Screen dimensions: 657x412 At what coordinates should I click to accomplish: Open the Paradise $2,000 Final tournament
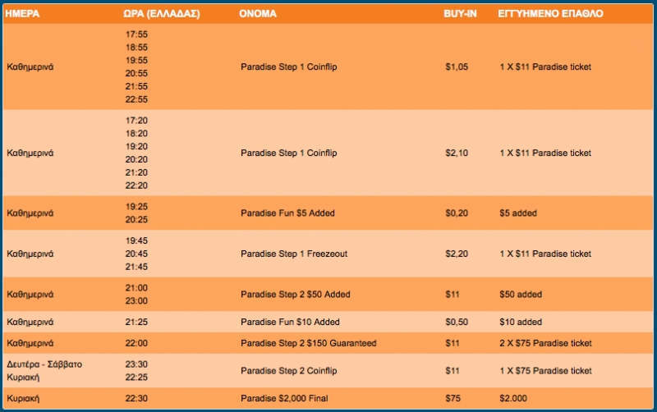pyautogui.click(x=284, y=399)
